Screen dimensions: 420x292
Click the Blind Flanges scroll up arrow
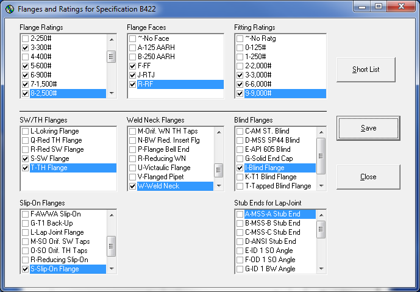321,132
